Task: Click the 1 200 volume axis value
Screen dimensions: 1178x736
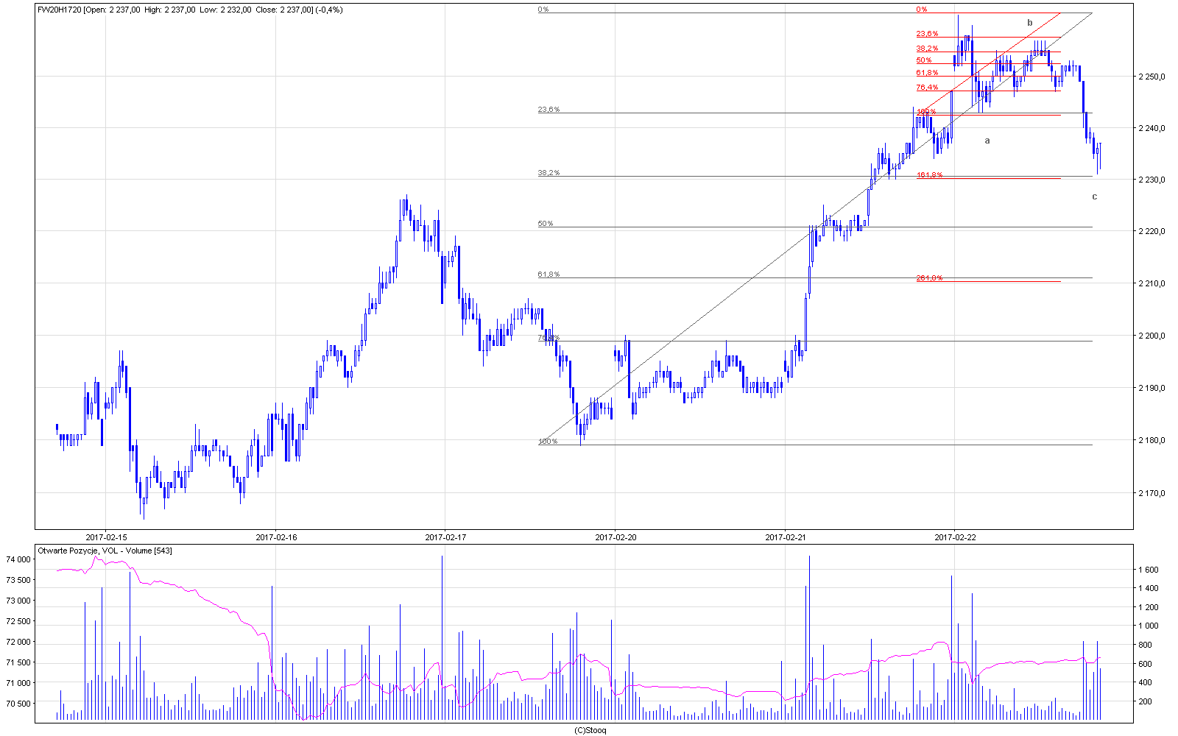Action: pos(1149,607)
